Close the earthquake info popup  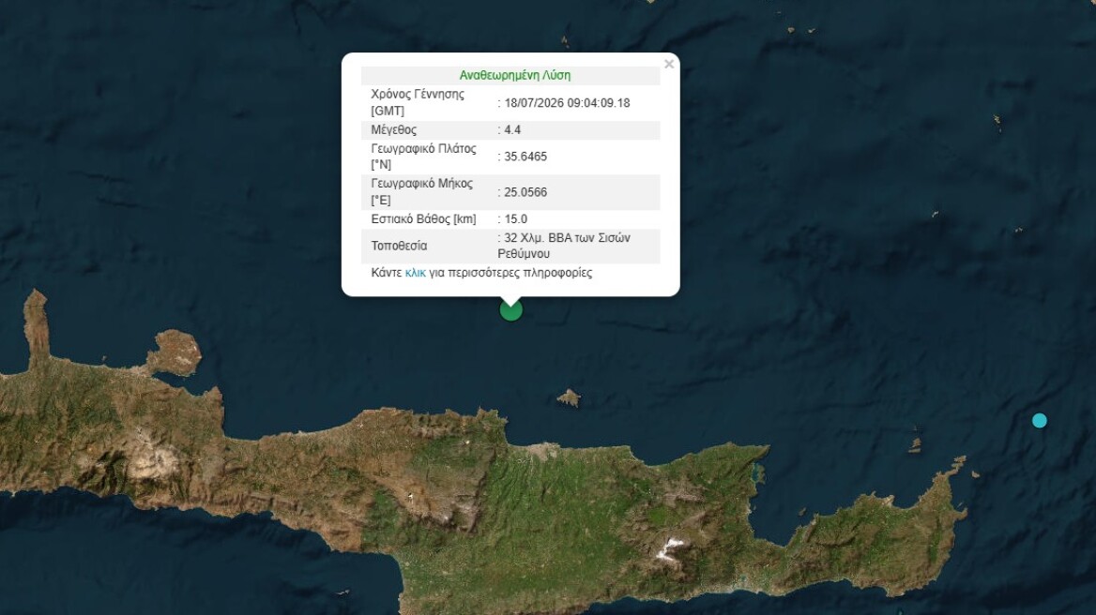tap(669, 65)
